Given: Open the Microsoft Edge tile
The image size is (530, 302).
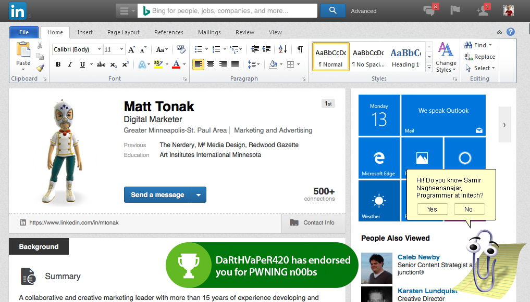Looking at the screenshot, I should [x=379, y=157].
